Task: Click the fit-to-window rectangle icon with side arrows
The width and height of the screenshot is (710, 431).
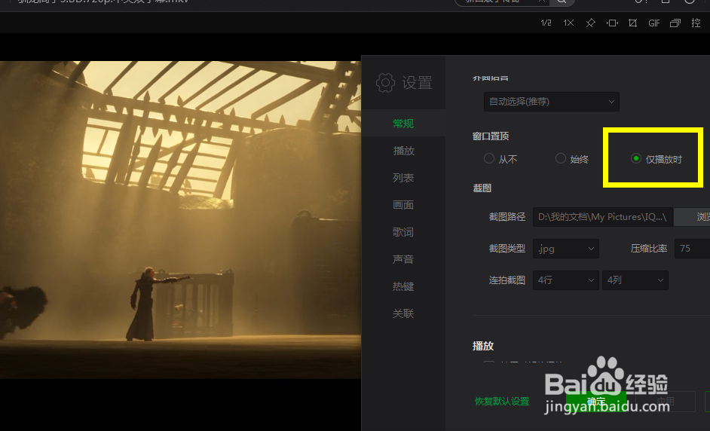Action: [x=612, y=23]
